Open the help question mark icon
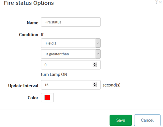 tap(156, 2)
